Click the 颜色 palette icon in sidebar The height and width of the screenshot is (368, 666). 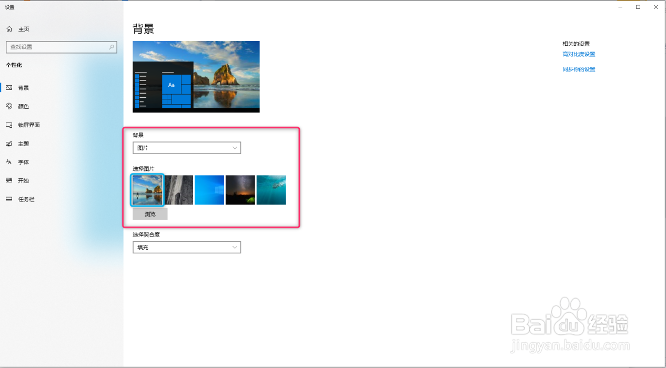coord(9,106)
